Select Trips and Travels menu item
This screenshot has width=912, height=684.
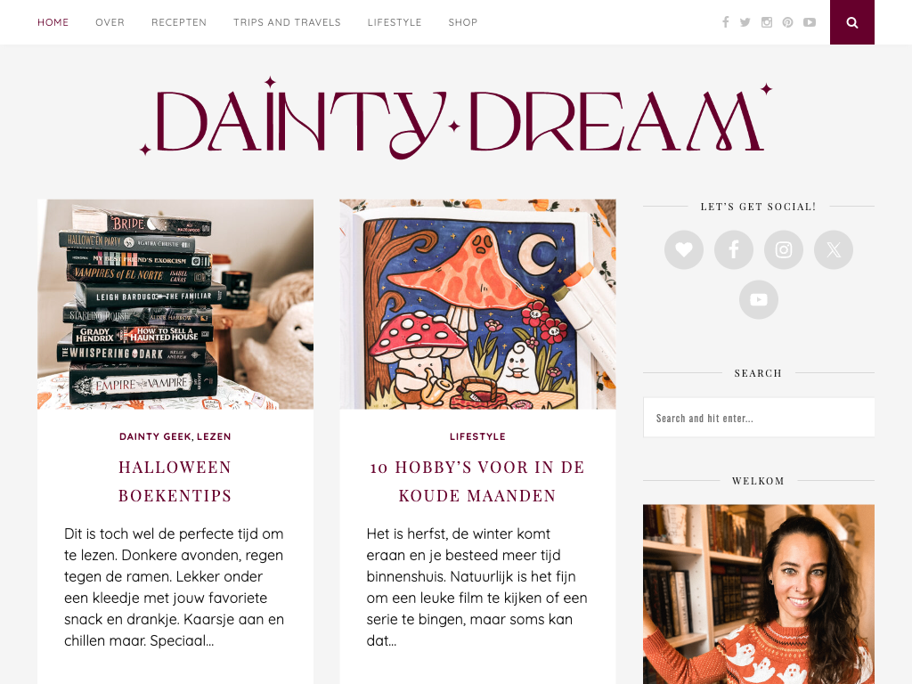pos(288,22)
